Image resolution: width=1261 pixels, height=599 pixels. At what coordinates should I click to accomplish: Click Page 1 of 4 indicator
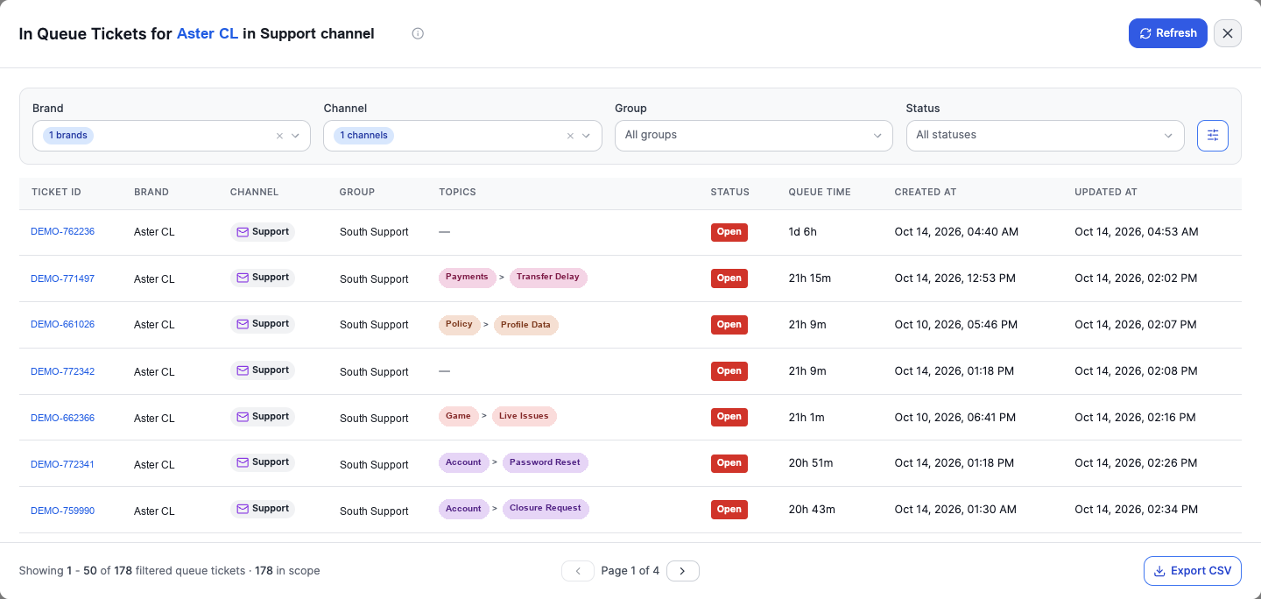coord(630,571)
